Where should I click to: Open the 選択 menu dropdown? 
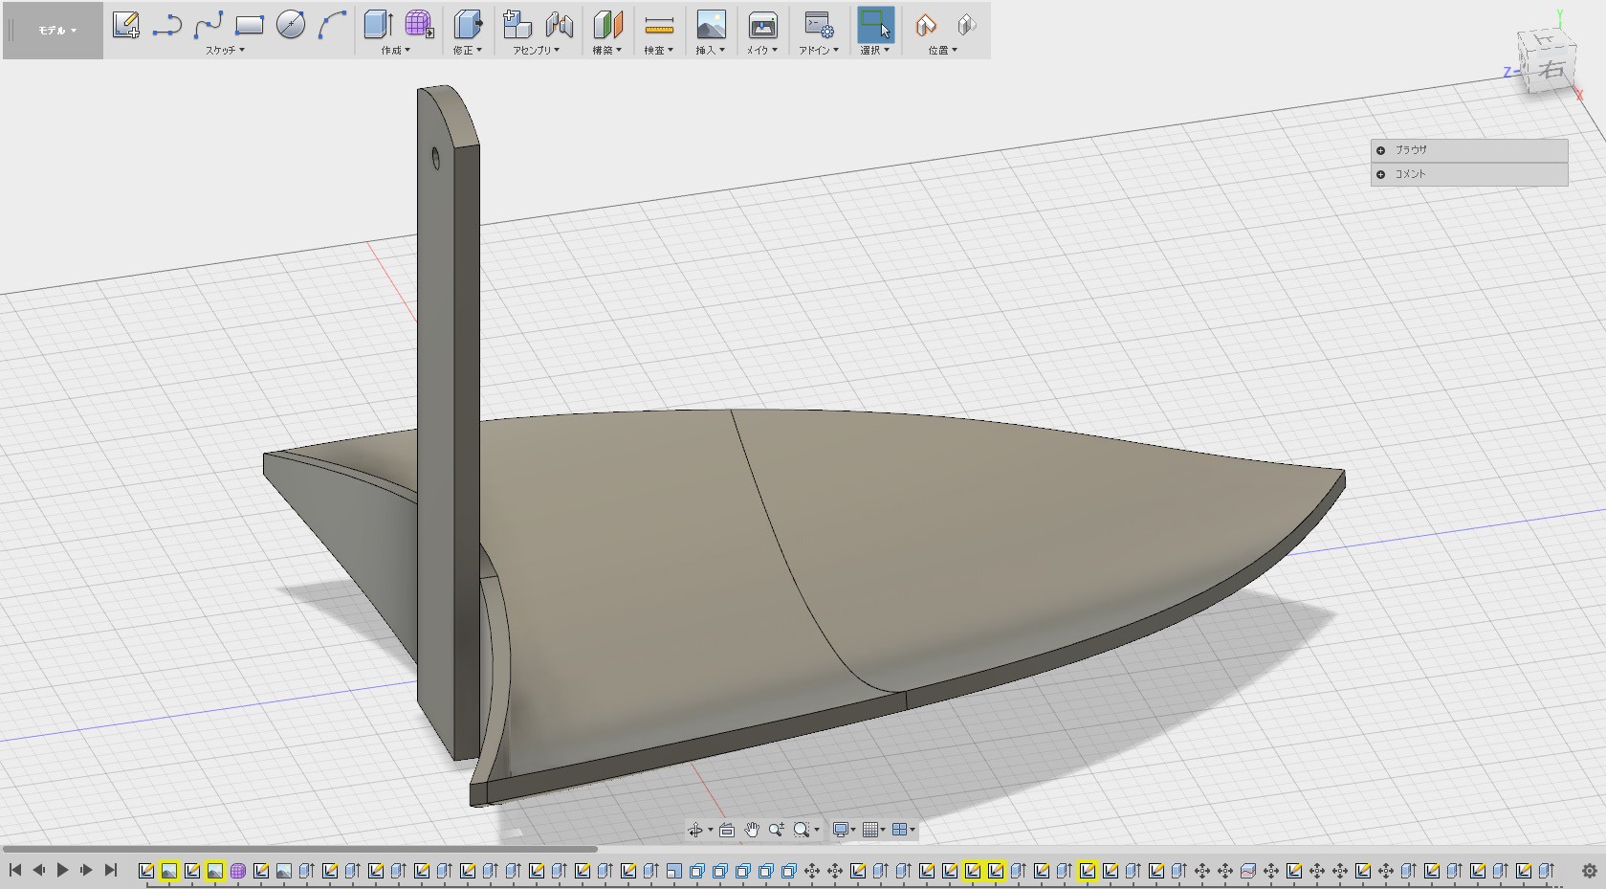pos(875,50)
